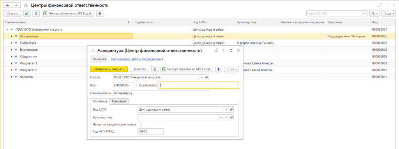
Task: Expand the "Факультет 1" tree row
Action: (x=12, y=63)
